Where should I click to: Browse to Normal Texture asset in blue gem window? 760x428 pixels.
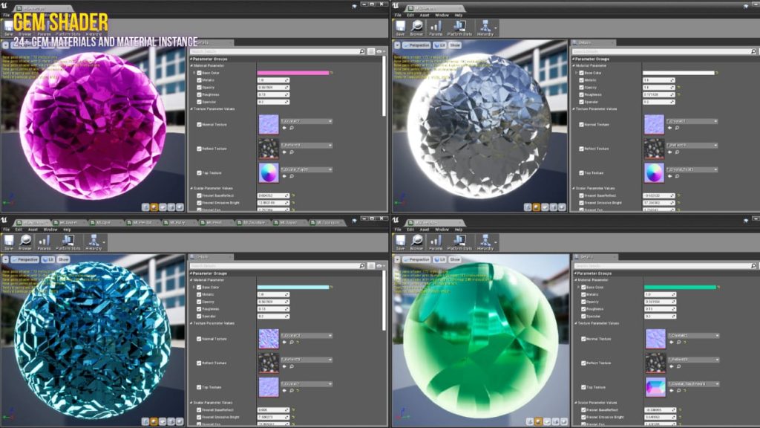click(291, 342)
